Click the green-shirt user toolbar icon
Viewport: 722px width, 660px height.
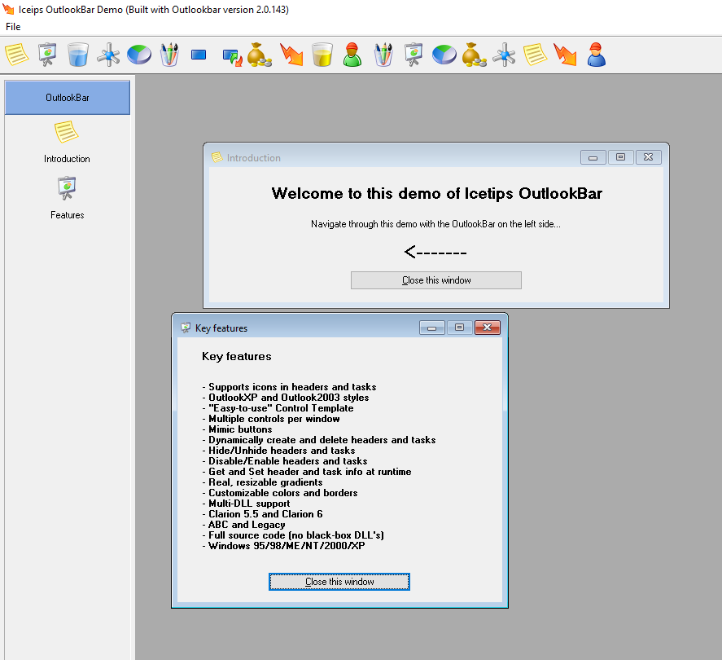tap(352, 55)
